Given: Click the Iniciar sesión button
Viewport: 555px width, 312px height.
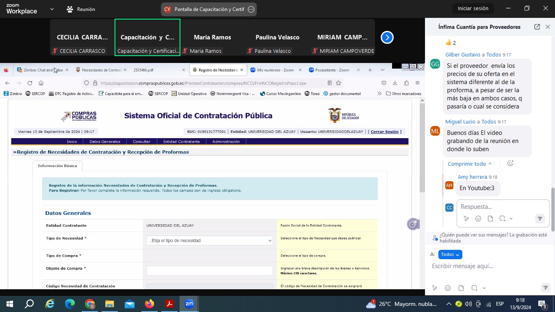Looking at the screenshot, I should tap(473, 9).
